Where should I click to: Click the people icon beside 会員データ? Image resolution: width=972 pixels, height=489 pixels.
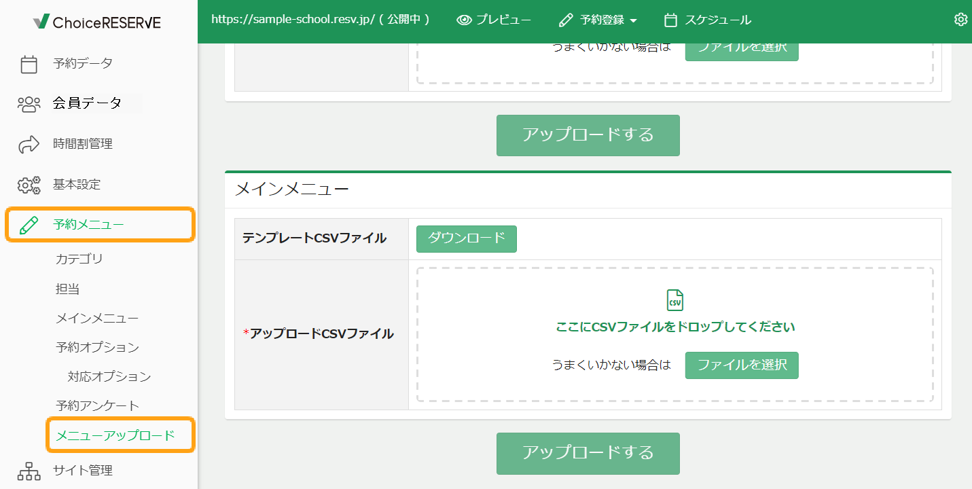pyautogui.click(x=29, y=104)
